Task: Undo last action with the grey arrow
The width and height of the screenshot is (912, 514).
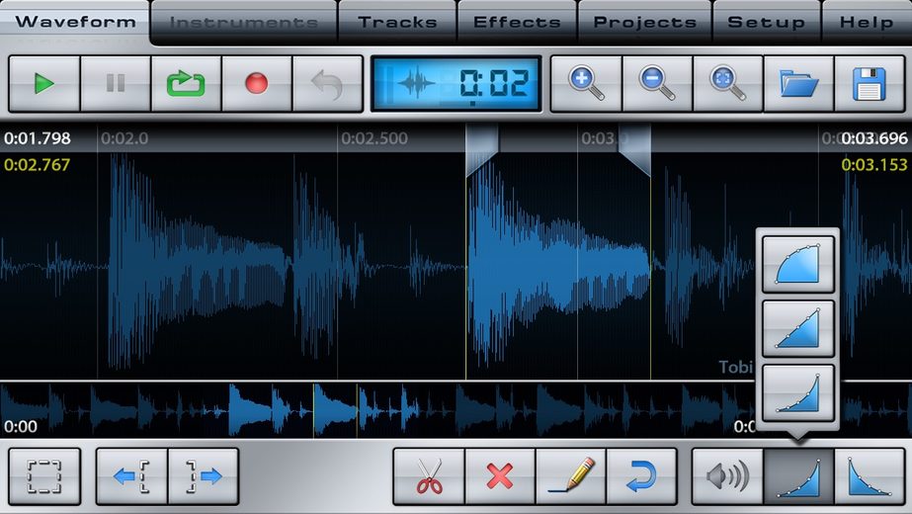Action: pos(327,84)
